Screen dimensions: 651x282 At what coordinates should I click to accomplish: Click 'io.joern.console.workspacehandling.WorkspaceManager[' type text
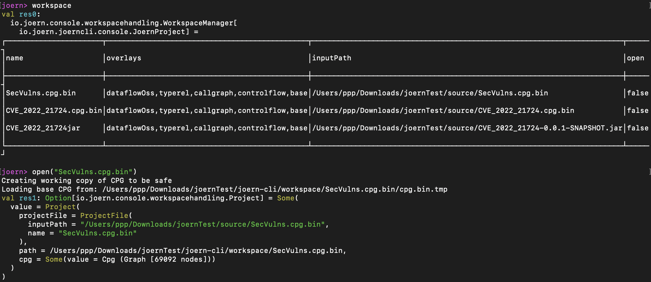coord(124,23)
